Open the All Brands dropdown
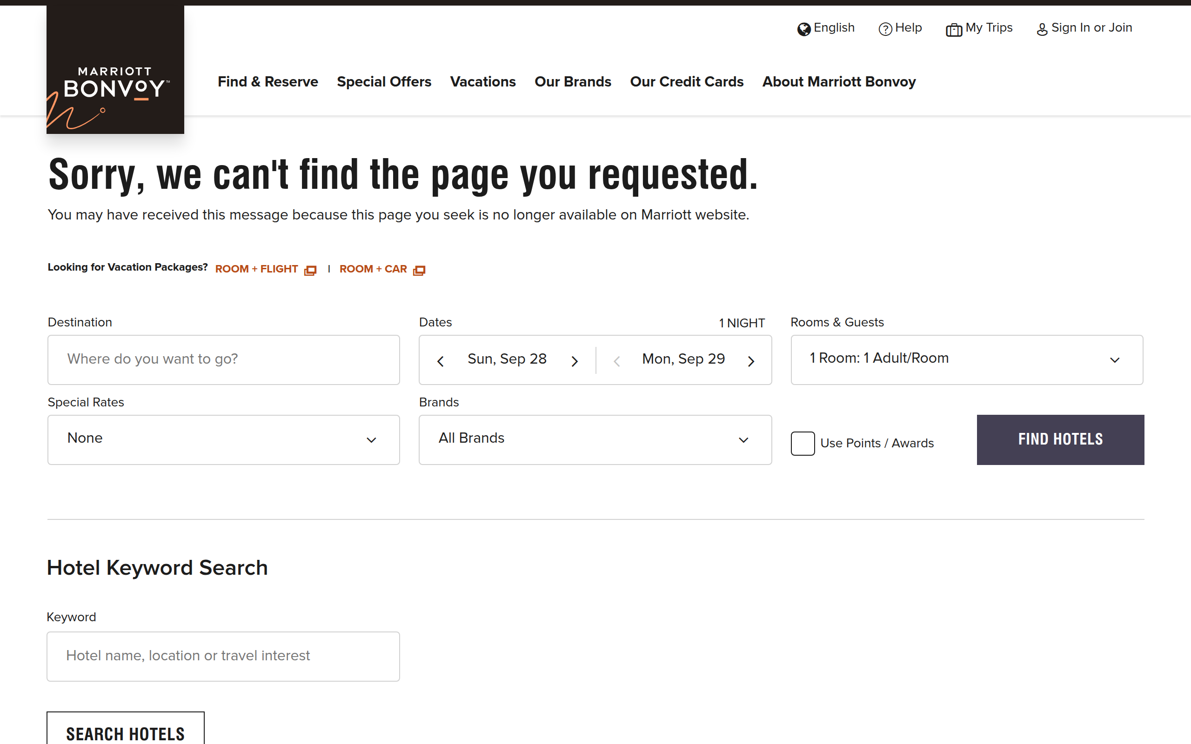The width and height of the screenshot is (1191, 744). point(595,439)
